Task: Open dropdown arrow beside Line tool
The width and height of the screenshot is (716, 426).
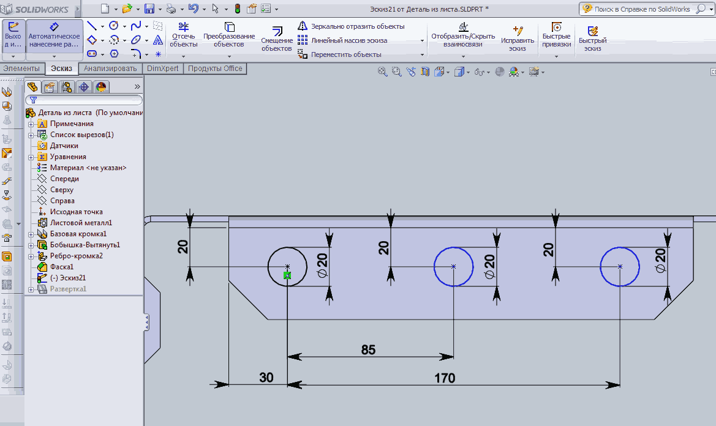Action: pos(102,26)
